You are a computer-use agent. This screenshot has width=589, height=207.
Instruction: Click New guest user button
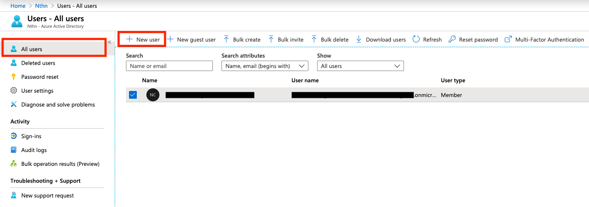click(x=192, y=39)
